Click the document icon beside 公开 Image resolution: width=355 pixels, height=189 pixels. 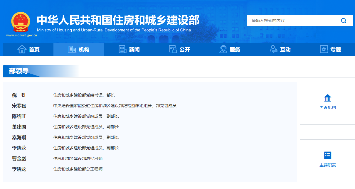coord(173,49)
